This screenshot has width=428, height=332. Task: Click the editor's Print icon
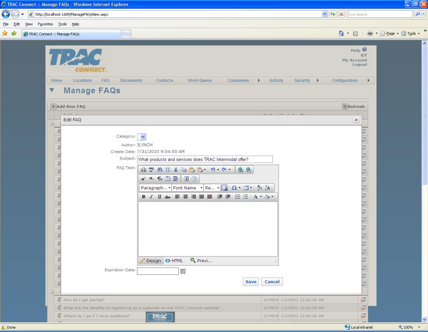(143, 170)
